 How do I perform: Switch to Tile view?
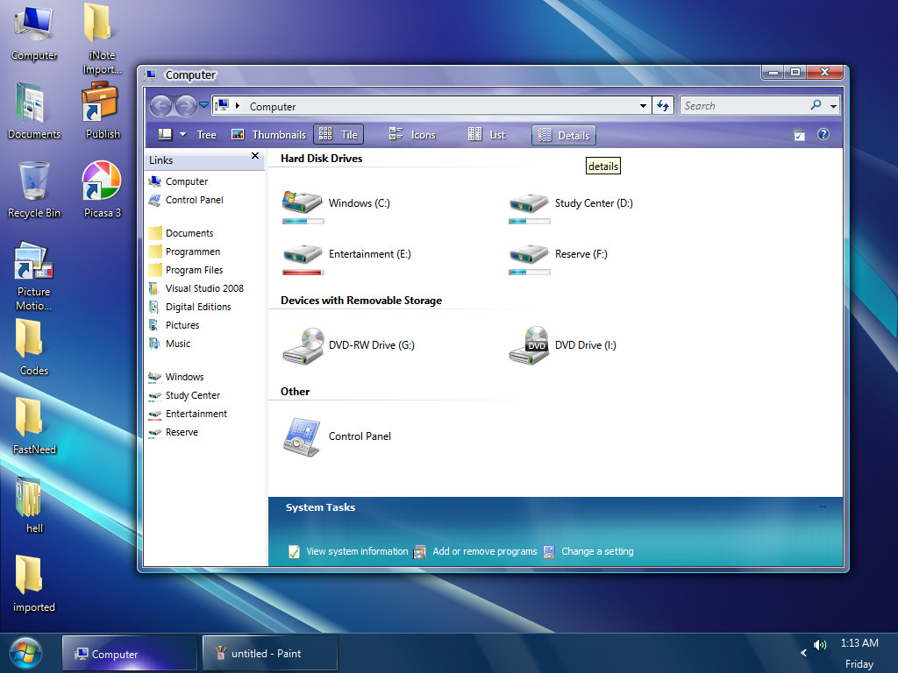click(x=339, y=134)
